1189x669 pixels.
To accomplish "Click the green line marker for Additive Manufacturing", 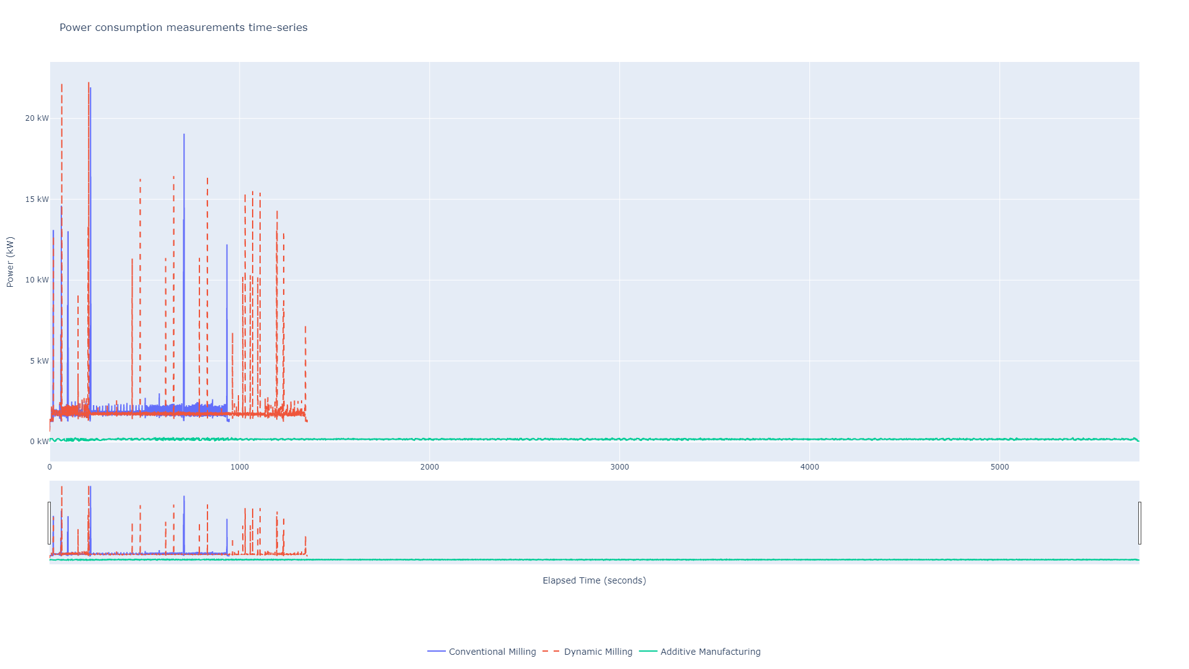I will (x=647, y=651).
